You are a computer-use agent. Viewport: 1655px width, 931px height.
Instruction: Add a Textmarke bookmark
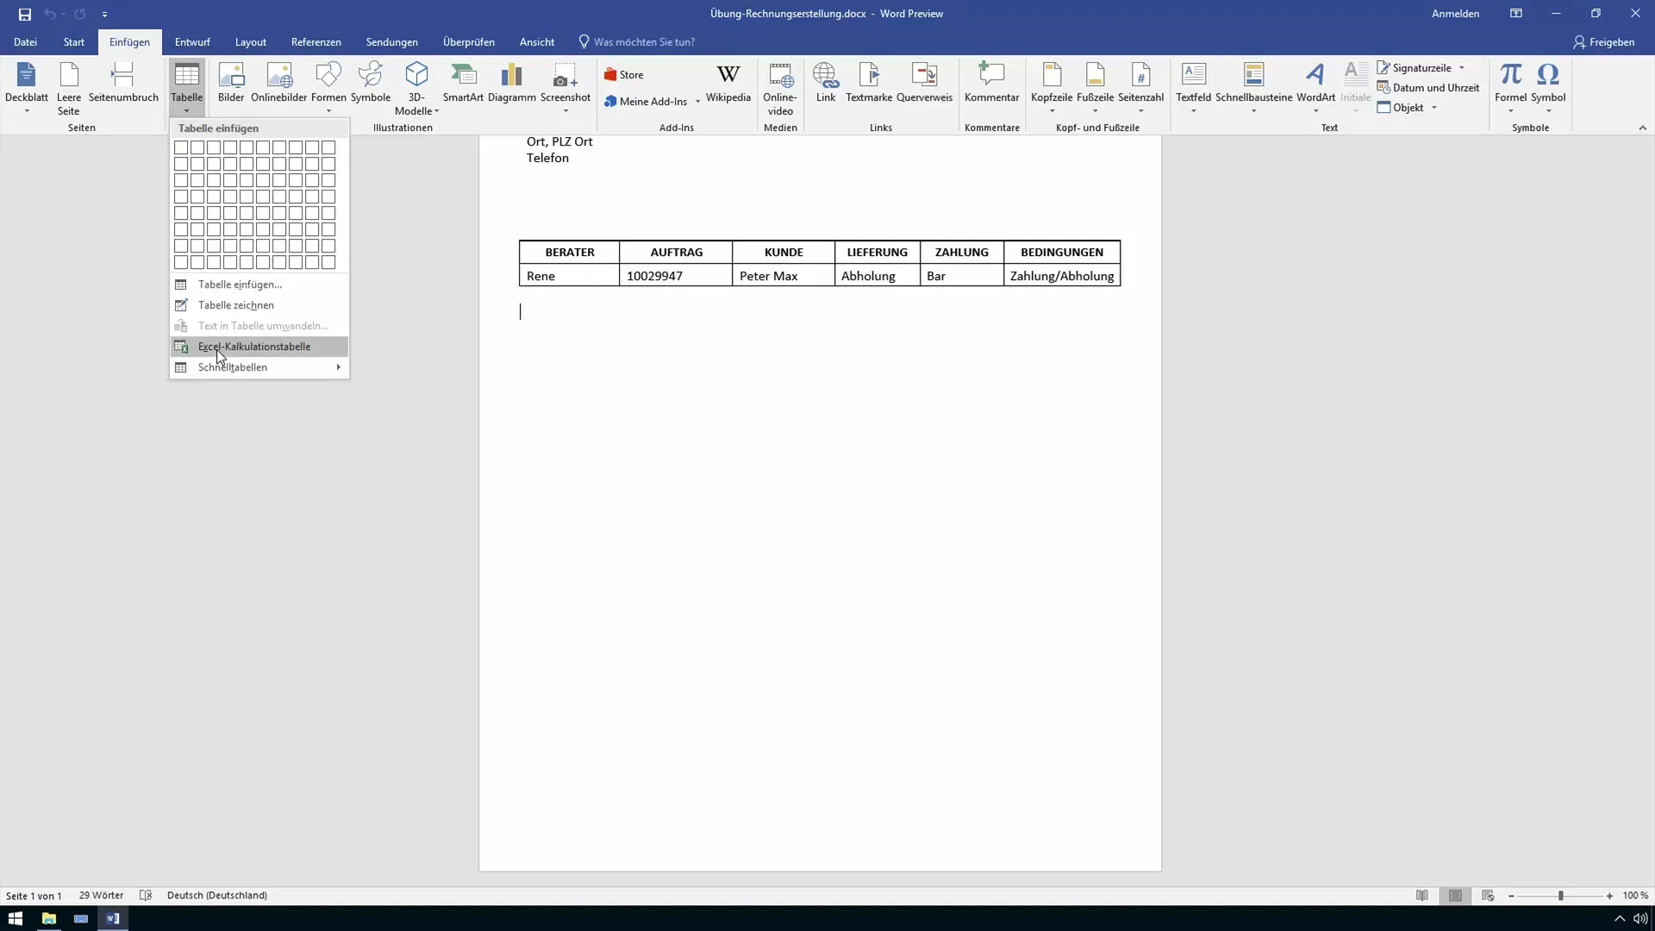[869, 84]
